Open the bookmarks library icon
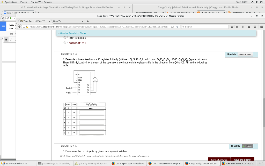Viewport: 265px width, 166px height. pos(237,27)
